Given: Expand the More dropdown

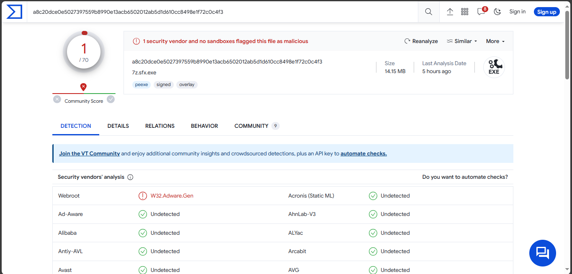Looking at the screenshot, I should pyautogui.click(x=495, y=41).
